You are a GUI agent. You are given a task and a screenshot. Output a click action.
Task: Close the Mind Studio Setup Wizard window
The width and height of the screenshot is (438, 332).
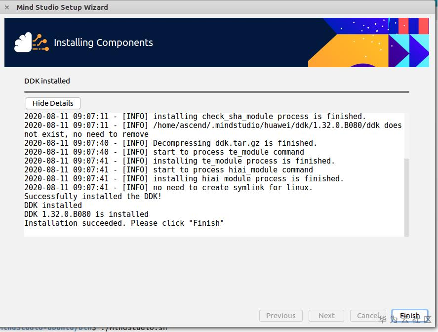pyautogui.click(x=7, y=7)
